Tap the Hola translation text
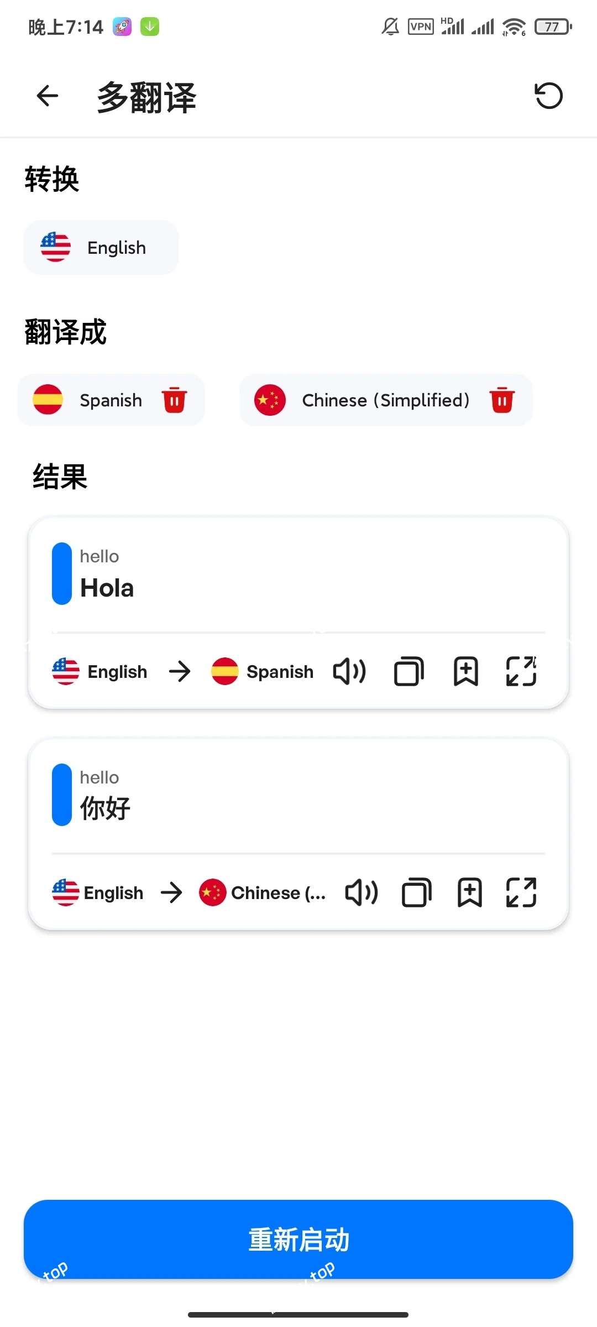 (107, 588)
